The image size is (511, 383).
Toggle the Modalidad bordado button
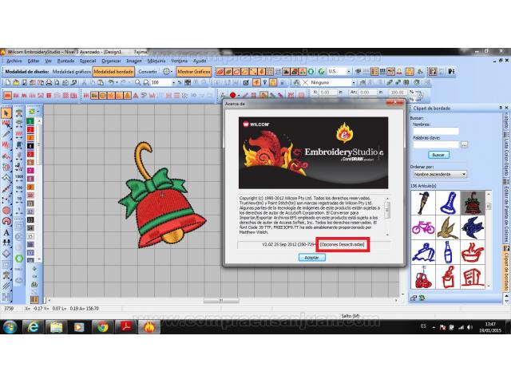pyautogui.click(x=113, y=72)
